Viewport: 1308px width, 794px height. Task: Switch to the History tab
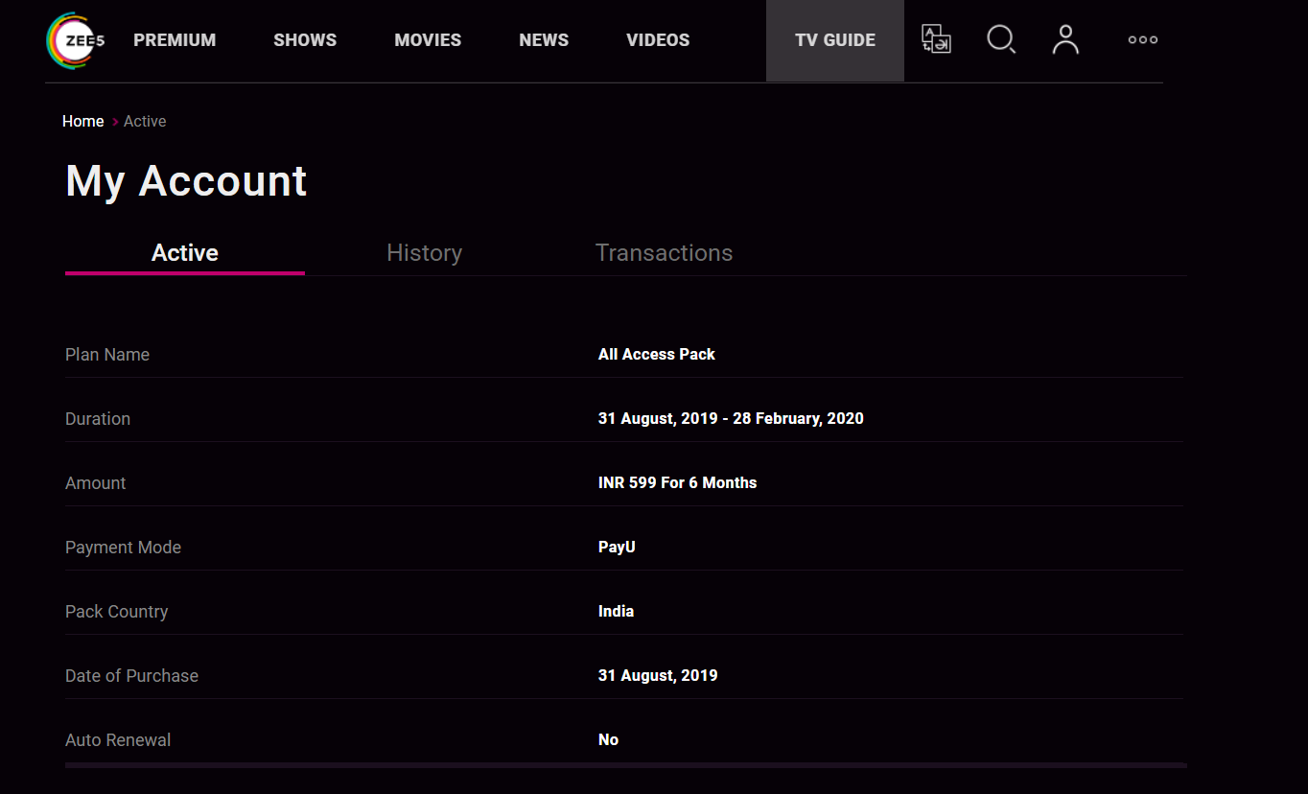click(x=424, y=253)
